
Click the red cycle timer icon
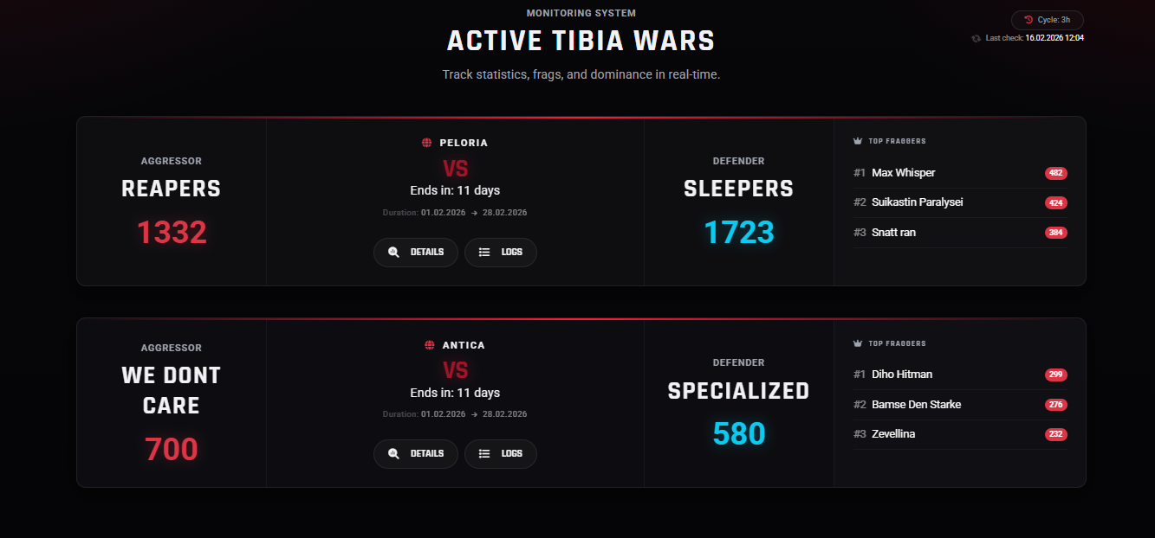coord(1028,19)
